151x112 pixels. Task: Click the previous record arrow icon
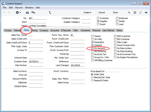(4, 12)
